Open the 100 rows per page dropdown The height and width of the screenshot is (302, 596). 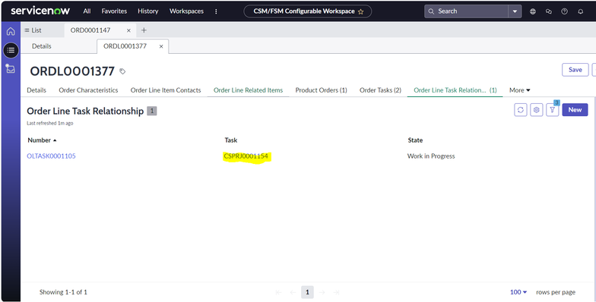tap(518, 291)
